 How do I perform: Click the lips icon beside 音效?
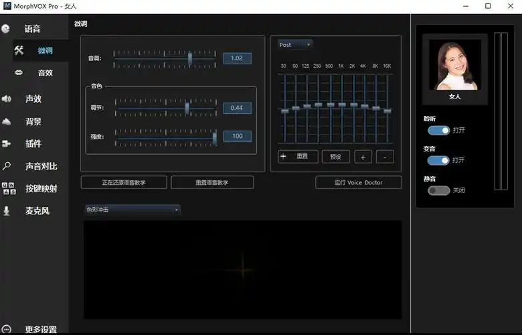[x=19, y=72]
